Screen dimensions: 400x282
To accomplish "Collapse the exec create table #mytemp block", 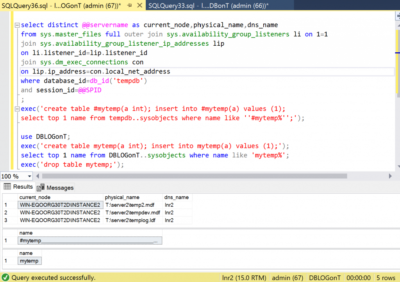I will pos(17,109).
